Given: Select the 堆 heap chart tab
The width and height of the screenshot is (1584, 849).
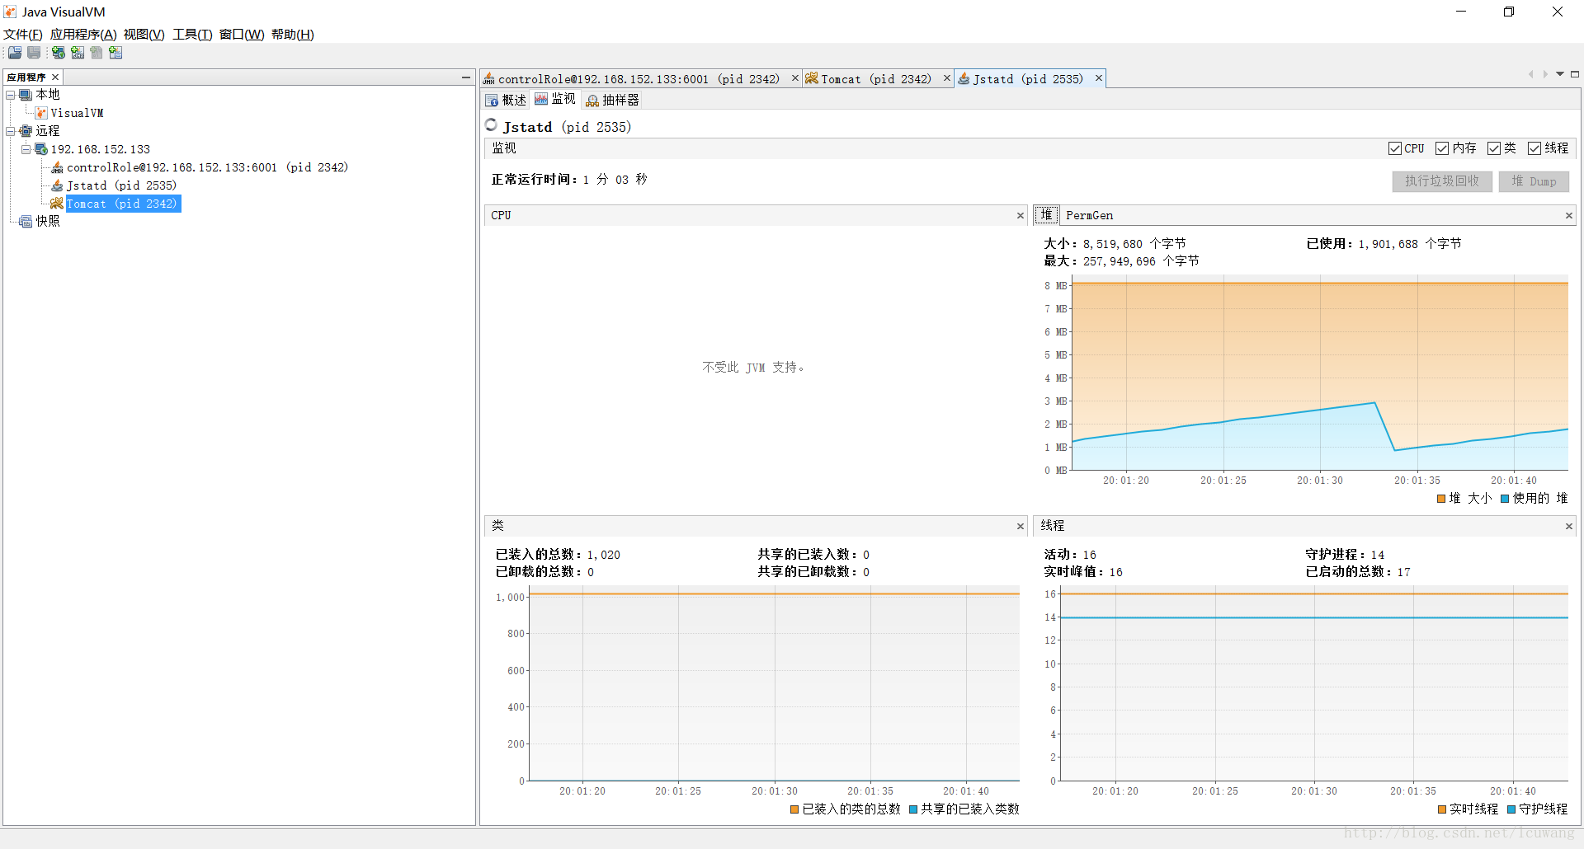Looking at the screenshot, I should pos(1046,215).
